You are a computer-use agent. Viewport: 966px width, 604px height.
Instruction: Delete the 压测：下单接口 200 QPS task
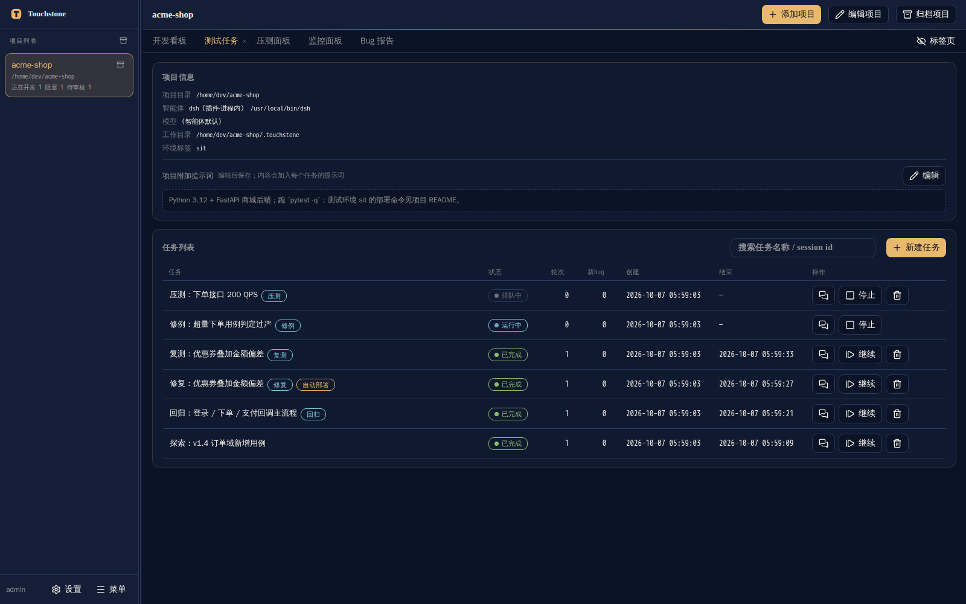897,295
